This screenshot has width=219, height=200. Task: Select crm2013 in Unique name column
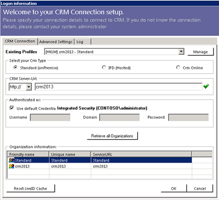click(x=59, y=166)
